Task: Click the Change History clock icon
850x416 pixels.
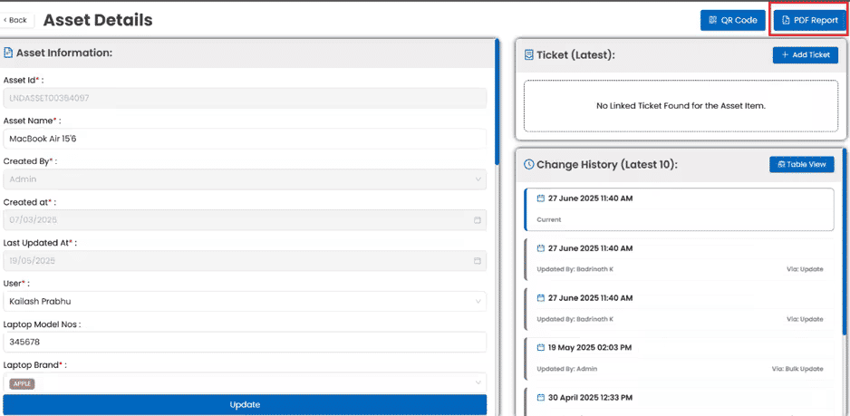Action: (529, 165)
